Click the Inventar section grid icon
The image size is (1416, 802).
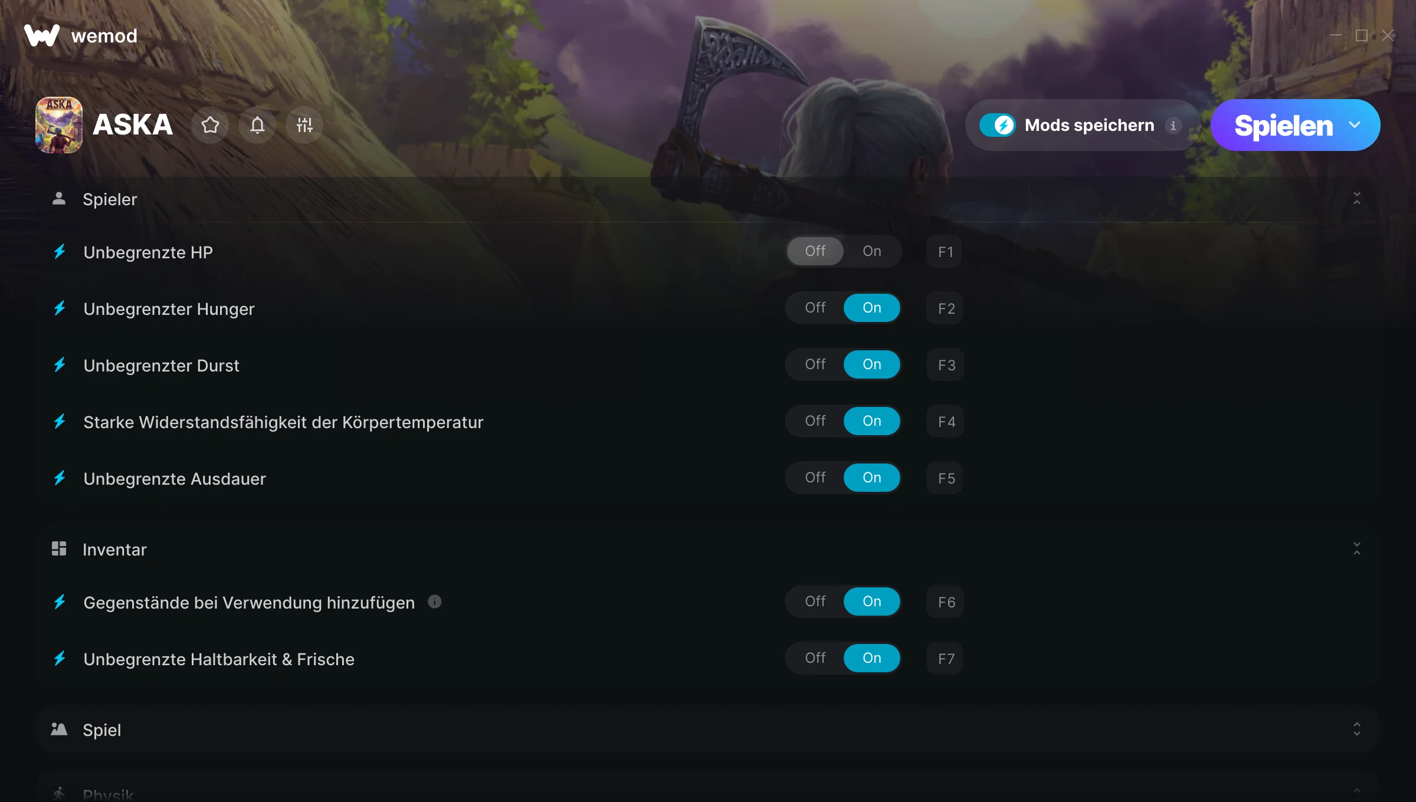point(59,549)
